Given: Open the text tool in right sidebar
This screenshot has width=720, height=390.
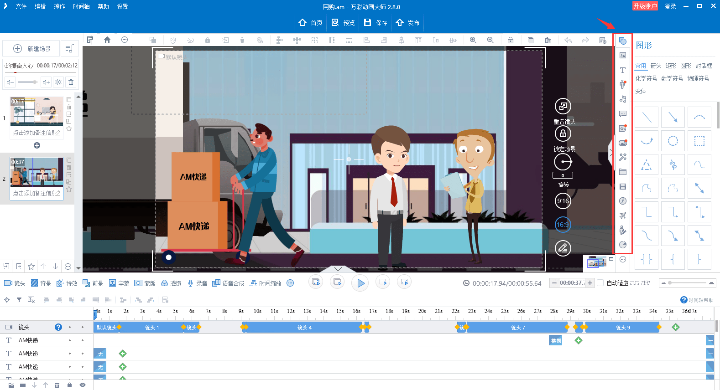Looking at the screenshot, I should (622, 70).
